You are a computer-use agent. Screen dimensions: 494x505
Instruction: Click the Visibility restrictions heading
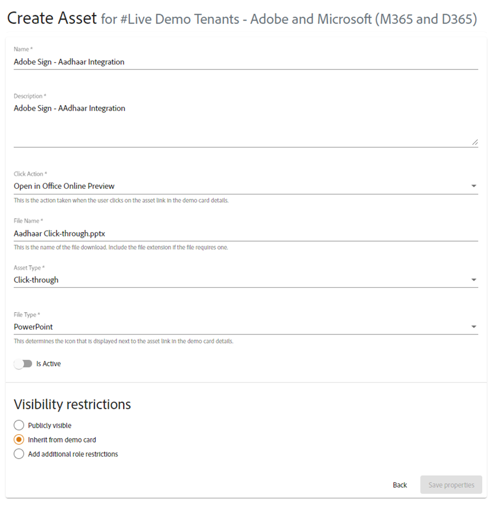tap(73, 405)
